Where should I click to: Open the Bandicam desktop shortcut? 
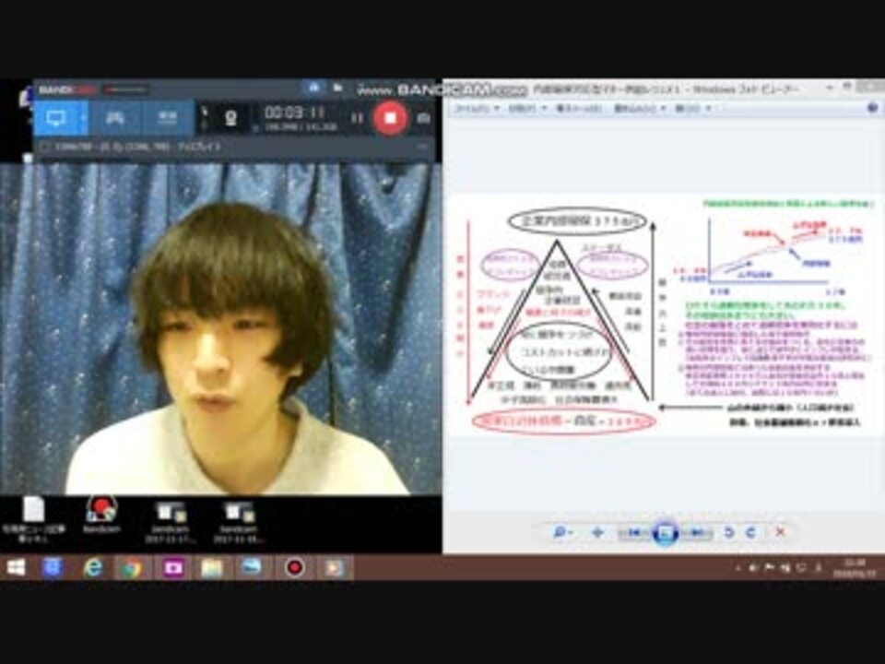coord(101,515)
